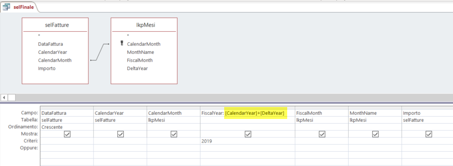Select the asterisk in selFatture table

coord(39,36)
